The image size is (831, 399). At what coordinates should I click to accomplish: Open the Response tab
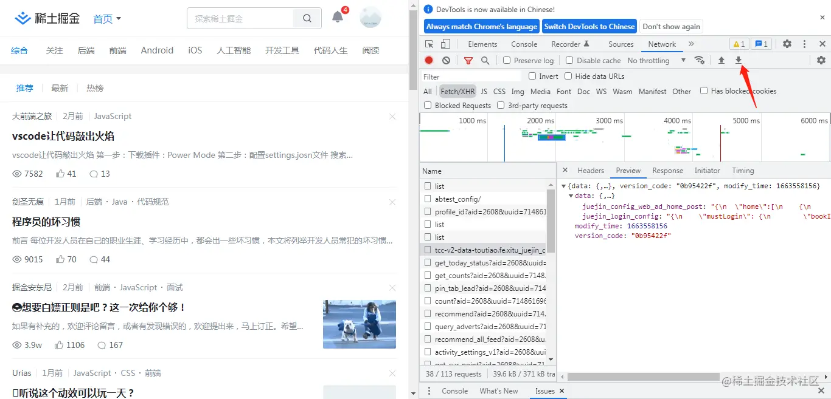pos(667,171)
